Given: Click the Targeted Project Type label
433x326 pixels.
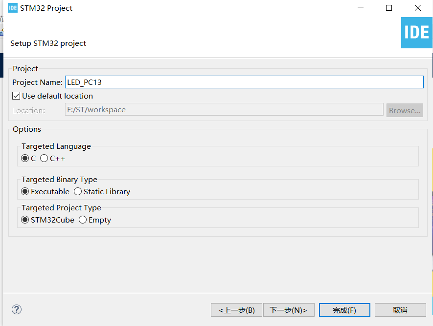Looking at the screenshot, I should (x=61, y=207).
